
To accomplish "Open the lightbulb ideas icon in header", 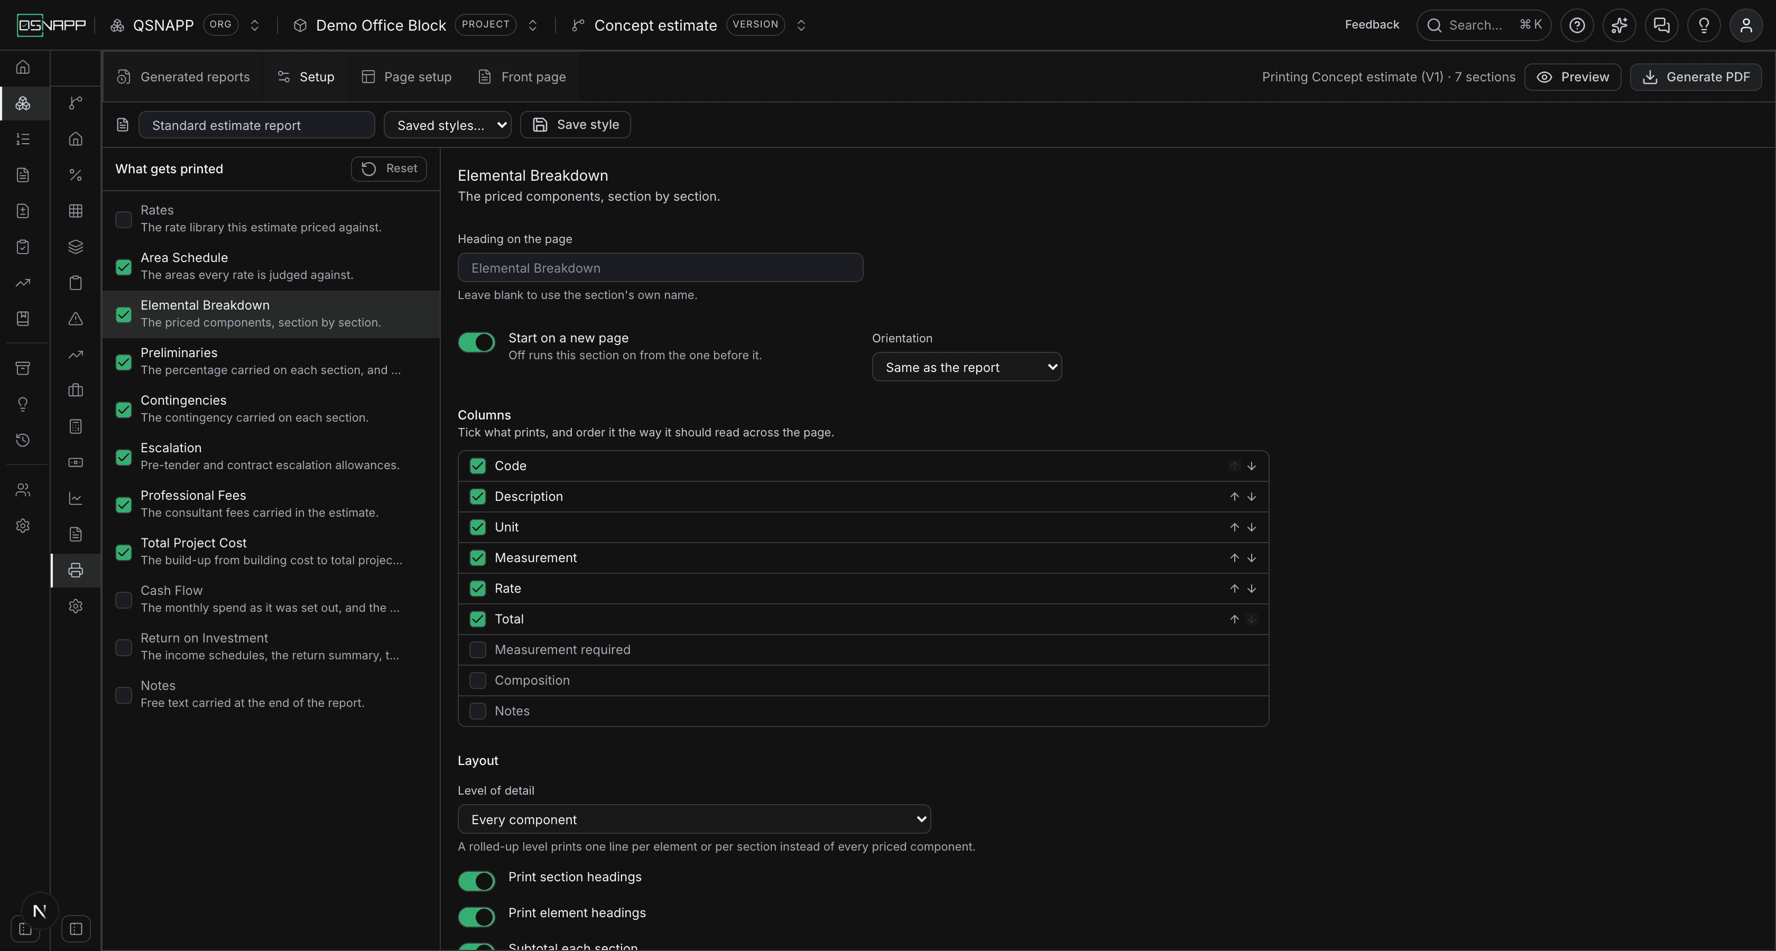I will [1704, 25].
